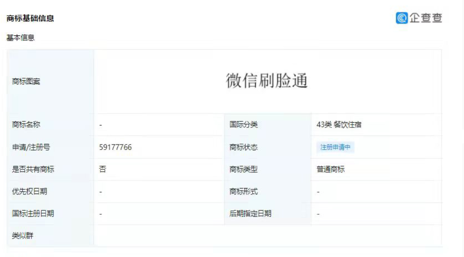Click the 微信刷脸通 trademark image
The height and width of the screenshot is (257, 464).
pyautogui.click(x=267, y=81)
